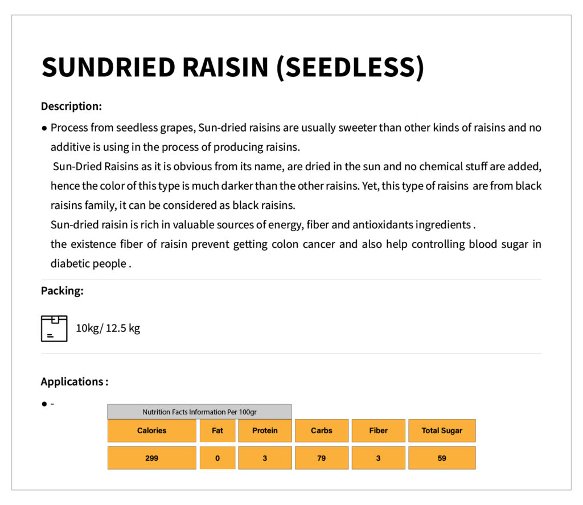Click the 79 carbs value cell
Image resolution: width=583 pixels, height=505 pixels.
[x=321, y=458]
